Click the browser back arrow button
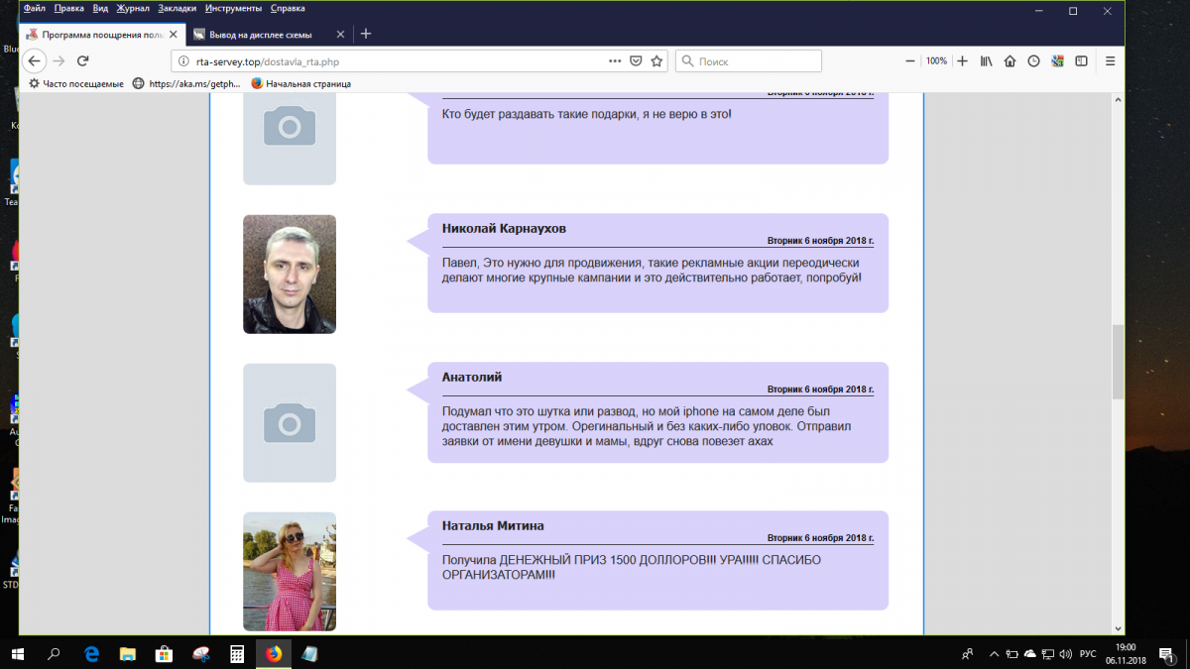Viewport: 1190px width, 669px height. (34, 61)
